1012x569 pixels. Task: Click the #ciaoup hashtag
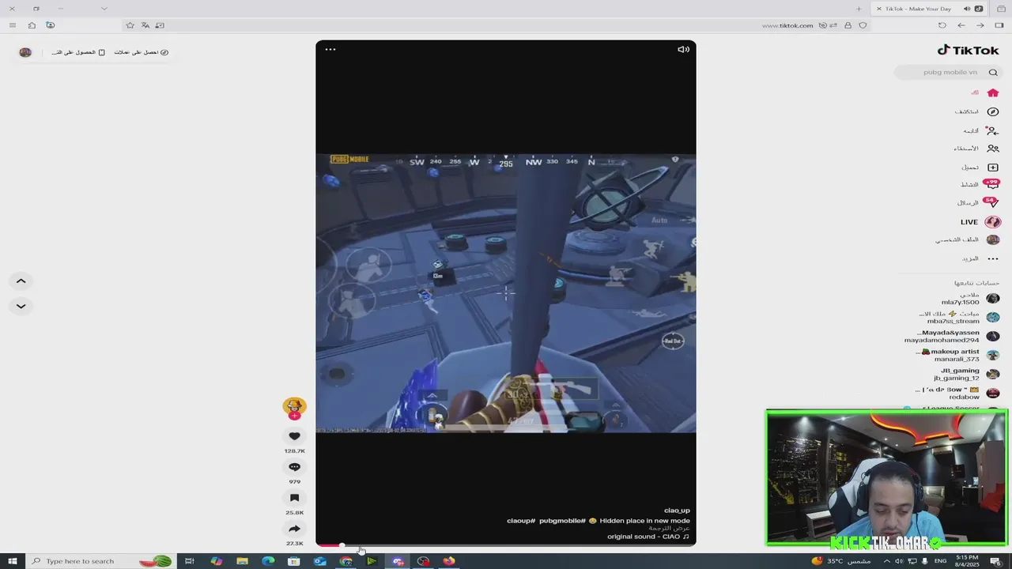click(x=522, y=521)
